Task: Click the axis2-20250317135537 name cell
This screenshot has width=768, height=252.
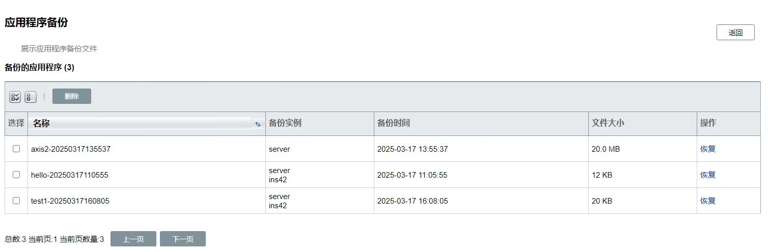Action: pyautogui.click(x=71, y=149)
